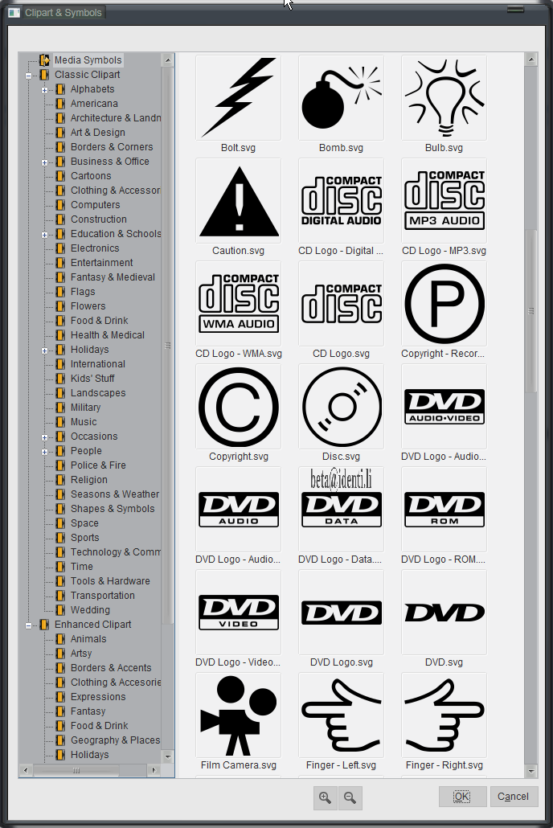Screen dimensions: 553x828
Task: Select CD Logo - Digital Audio clipart
Action: point(341,201)
